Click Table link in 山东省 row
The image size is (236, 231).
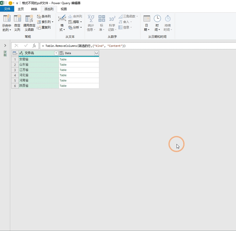63,65
